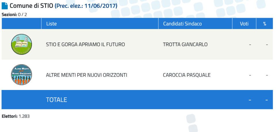Click the blue document icon beside Comune di STIO
The height and width of the screenshot is (132, 276).
5,6
